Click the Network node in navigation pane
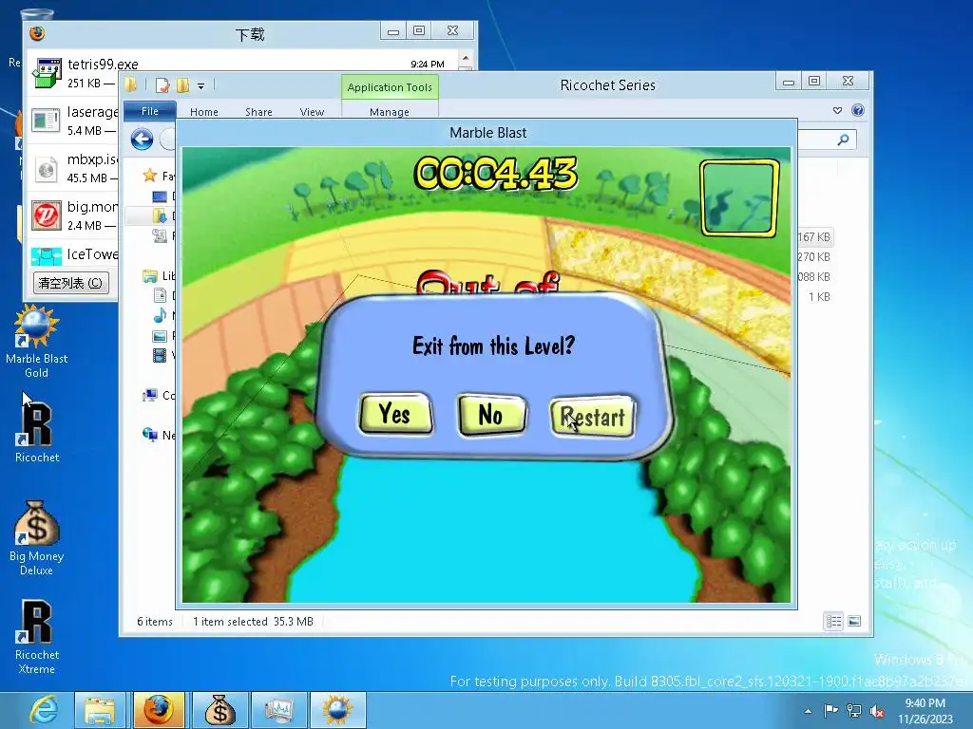This screenshot has width=973, height=729. tap(149, 435)
